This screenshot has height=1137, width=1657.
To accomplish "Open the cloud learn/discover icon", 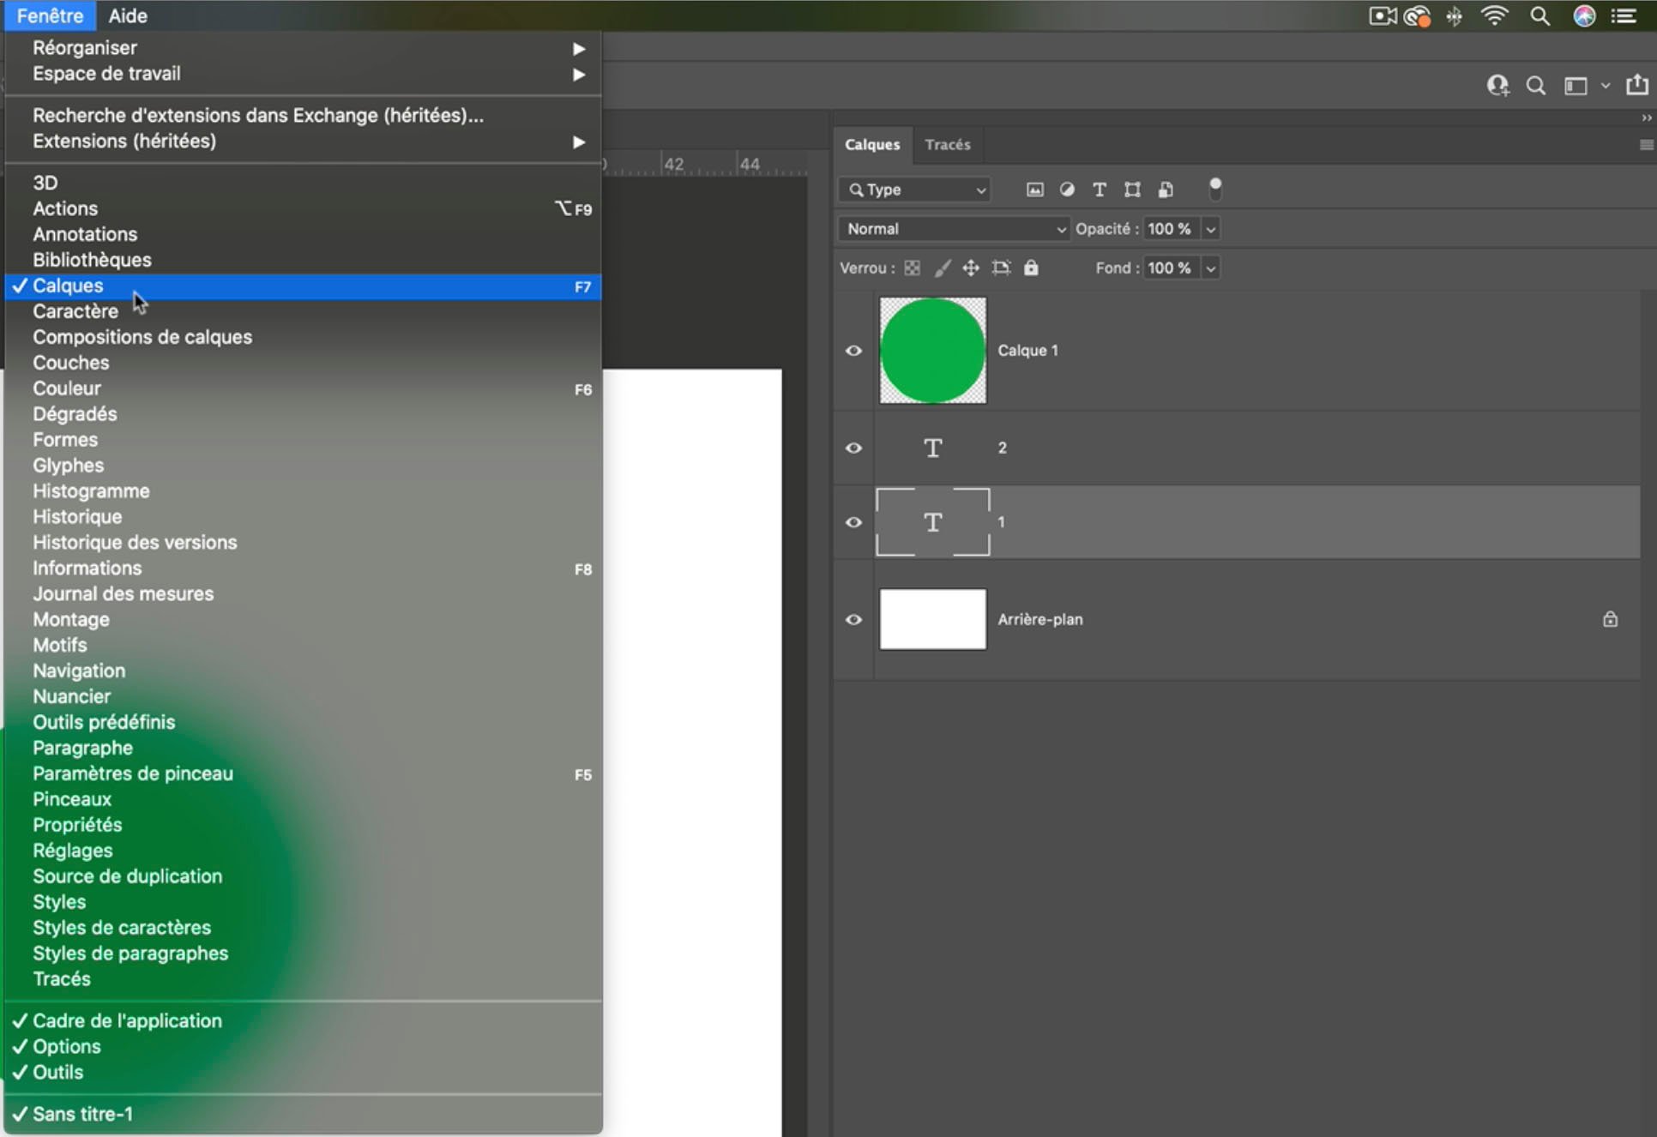I will pos(1497,86).
